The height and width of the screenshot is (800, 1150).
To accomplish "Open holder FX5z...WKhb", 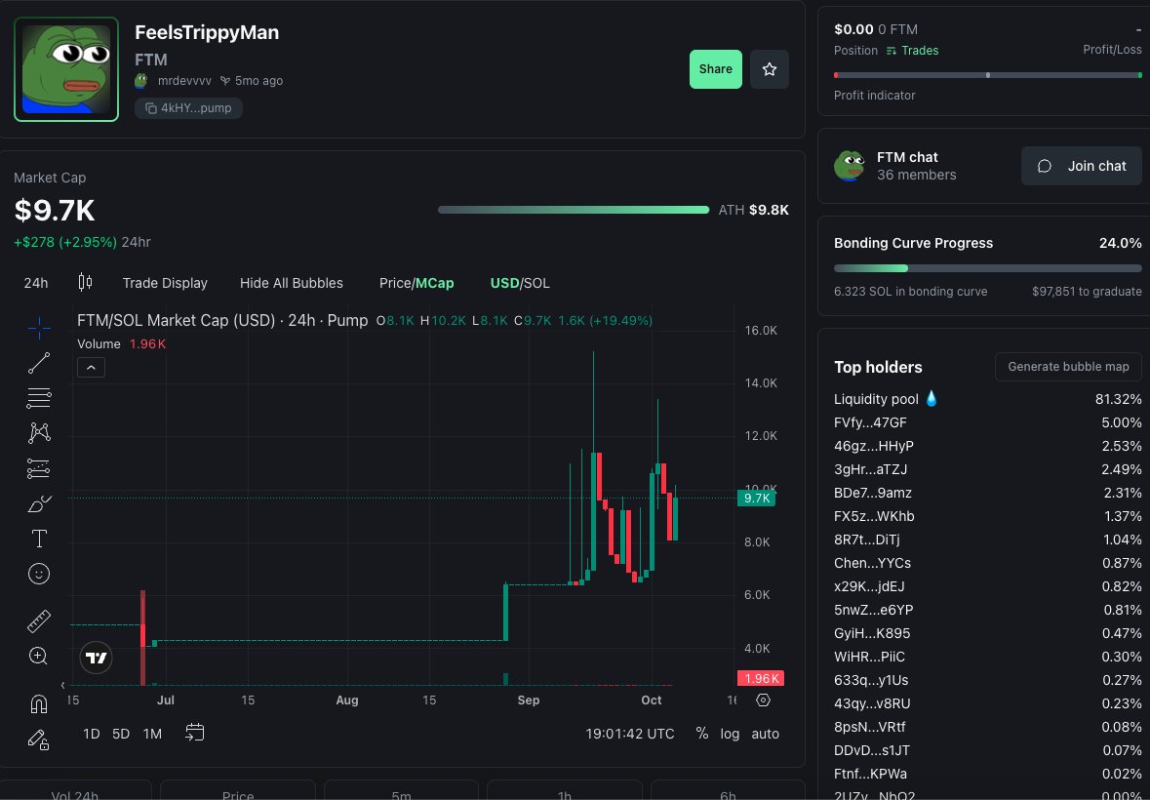I will pyautogui.click(x=874, y=516).
